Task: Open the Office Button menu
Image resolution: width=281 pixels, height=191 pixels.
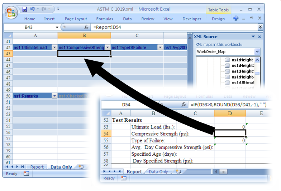Action: (11, 12)
